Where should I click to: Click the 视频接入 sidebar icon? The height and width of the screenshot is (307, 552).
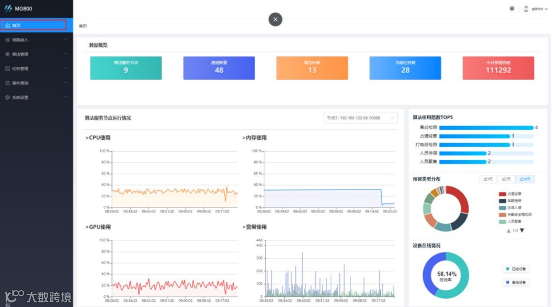pos(7,40)
